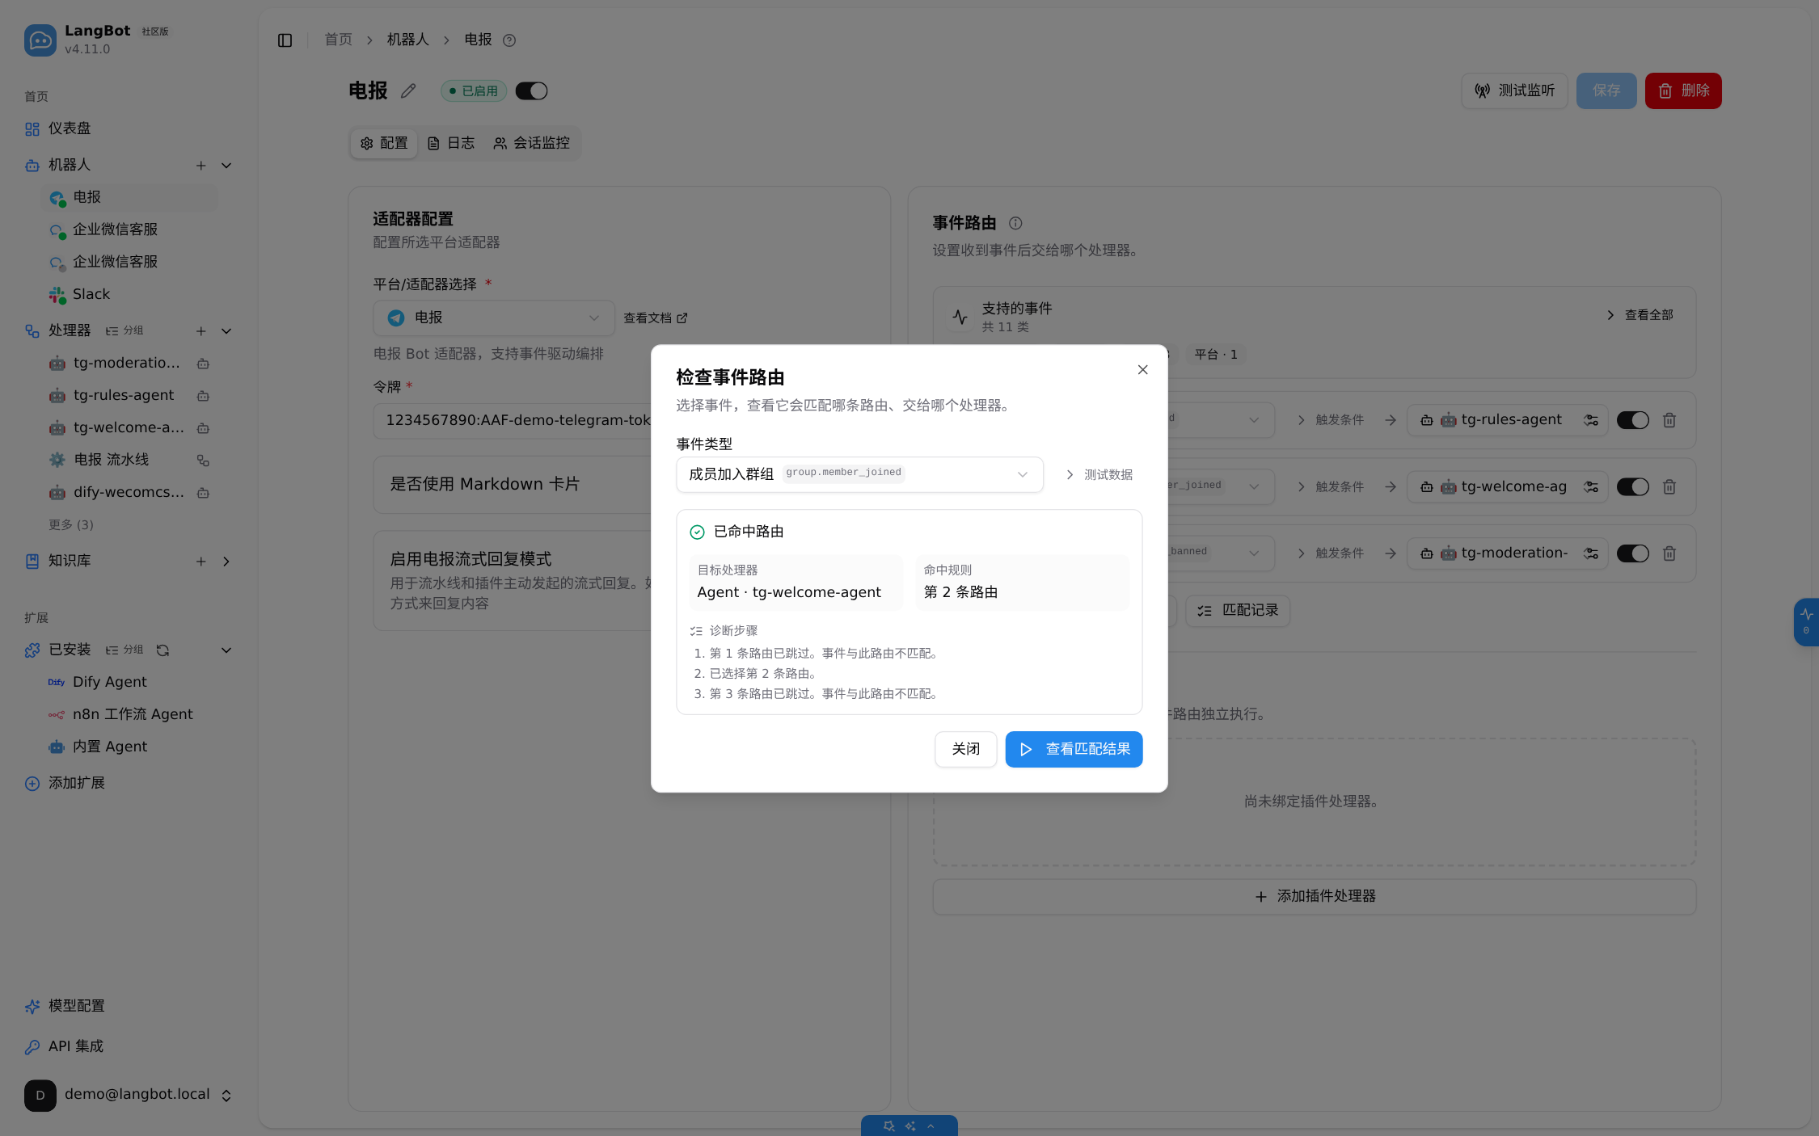Add a knowledge base with plus icon
This screenshot has height=1136, width=1819.
pyautogui.click(x=200, y=562)
